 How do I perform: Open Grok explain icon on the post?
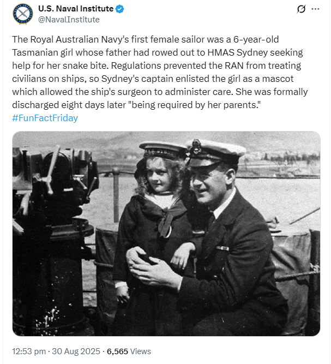(301, 9)
